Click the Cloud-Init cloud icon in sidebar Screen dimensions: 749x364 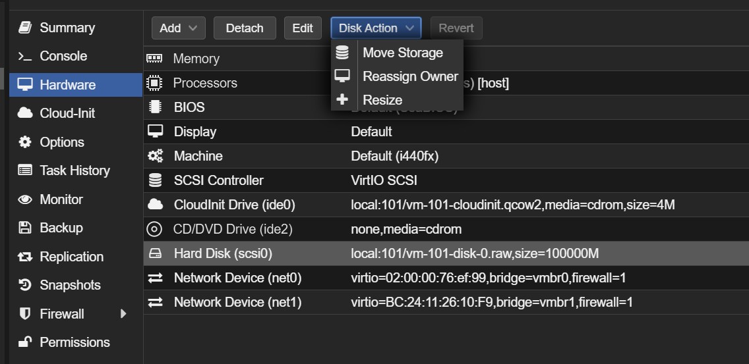pos(25,113)
